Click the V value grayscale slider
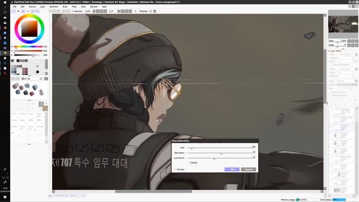 [x=28, y=55]
